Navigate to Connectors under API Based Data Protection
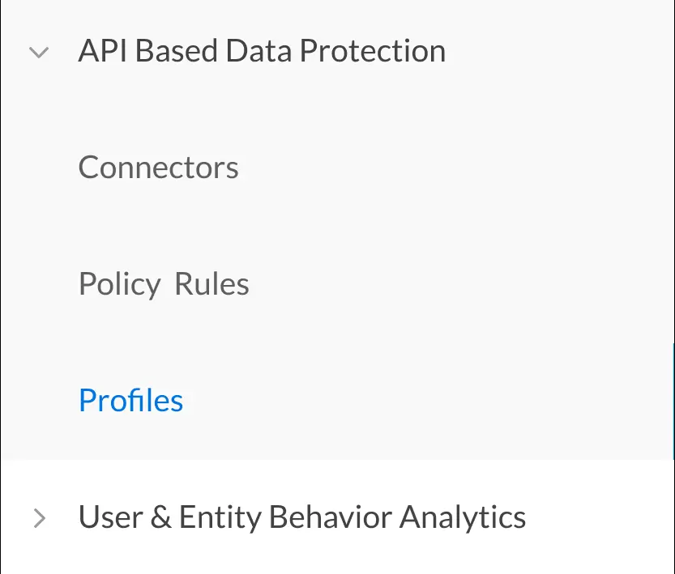Viewport: 675px width, 574px height. 158,168
